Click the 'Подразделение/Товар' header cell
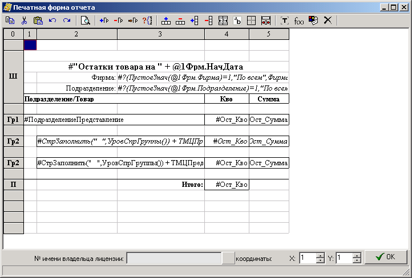 pyautogui.click(x=114, y=99)
